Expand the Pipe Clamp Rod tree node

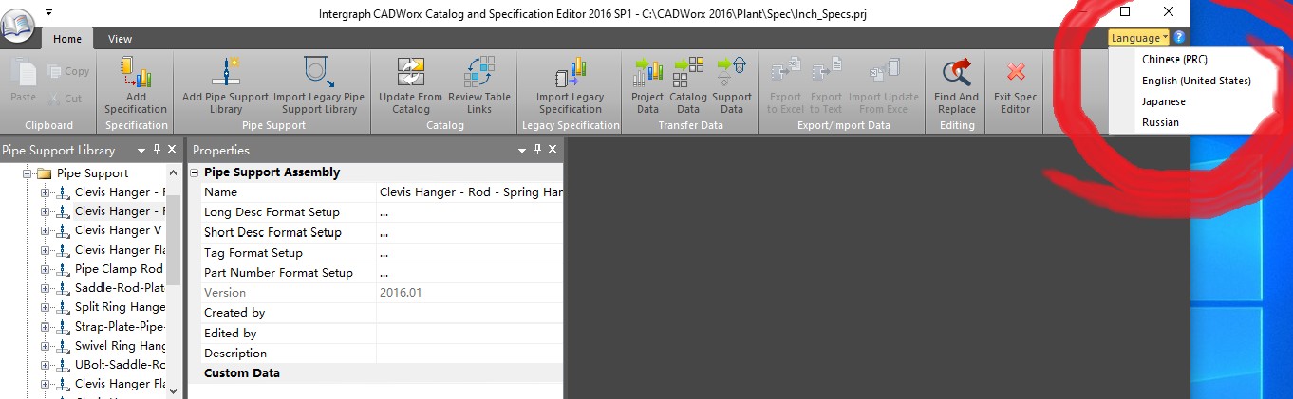pyautogui.click(x=45, y=269)
